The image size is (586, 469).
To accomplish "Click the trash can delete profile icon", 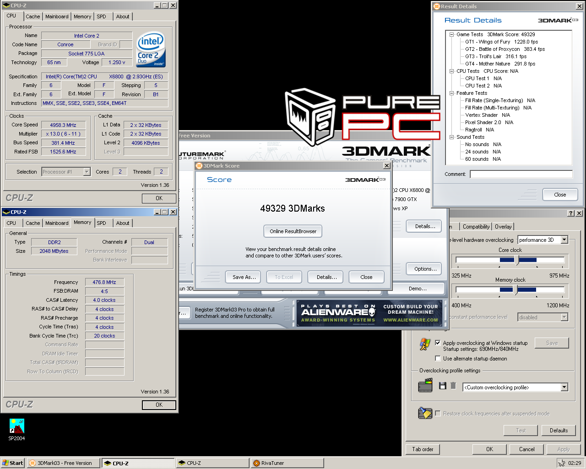I will pos(453,386).
